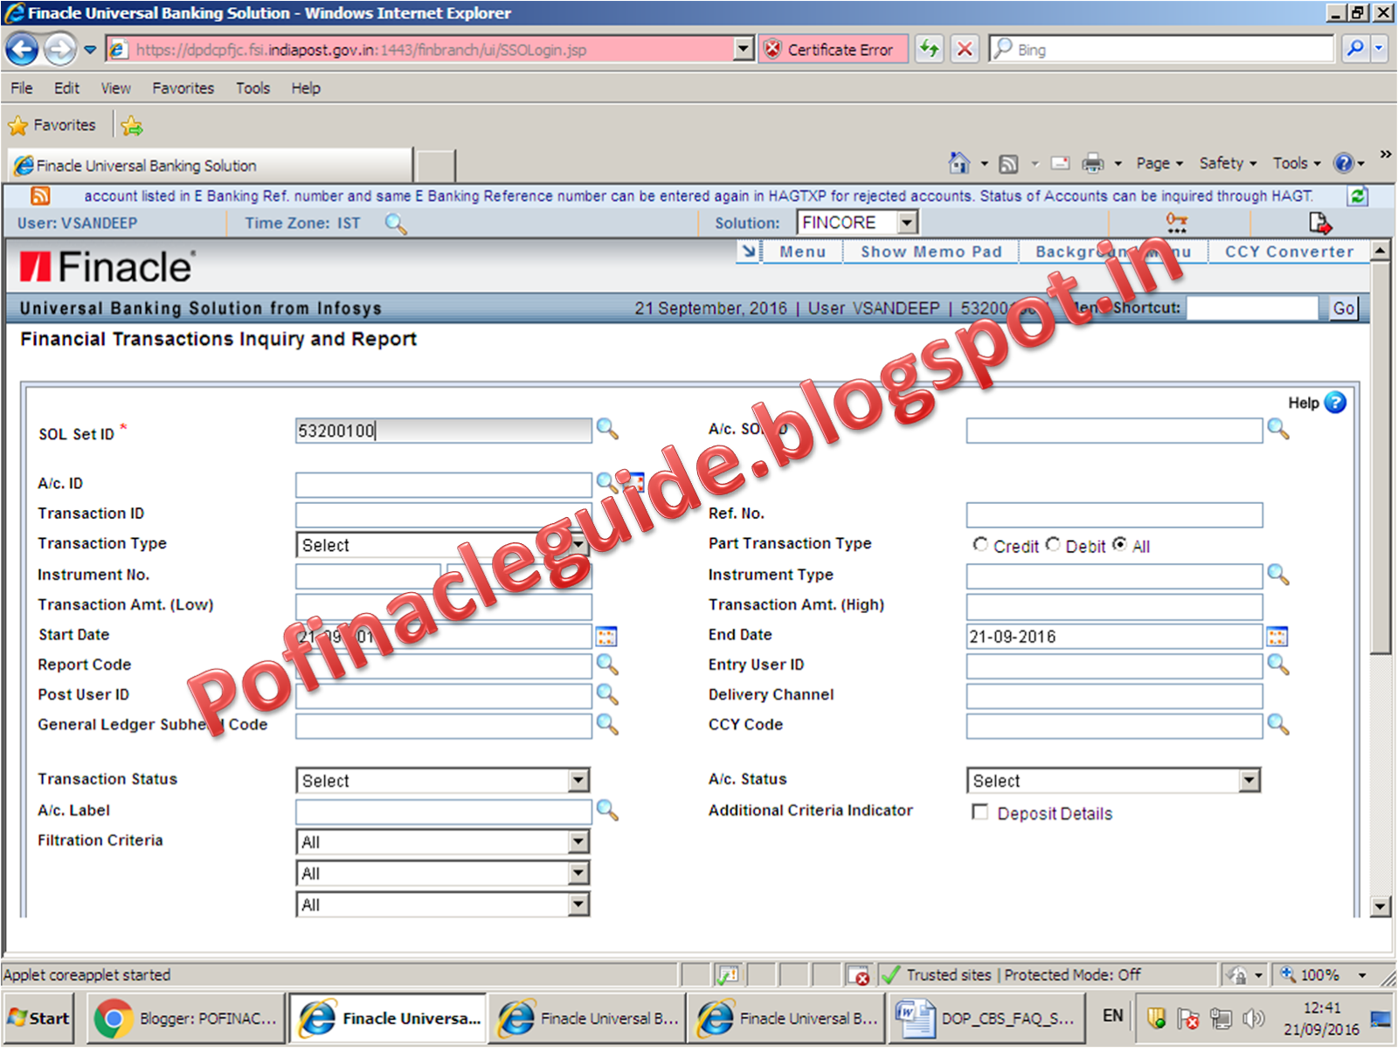Enable the Deposit Details checkbox
Screen dimensions: 1398x1048
pyautogui.click(x=979, y=811)
